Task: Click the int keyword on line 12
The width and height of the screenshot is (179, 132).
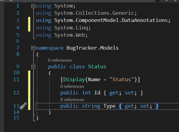Action: pyautogui.click(x=86, y=93)
